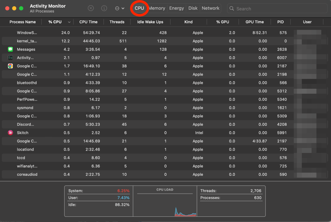The height and width of the screenshot is (222, 331).
Task: Sort by GPU Time column header
Action: [x=255, y=22]
